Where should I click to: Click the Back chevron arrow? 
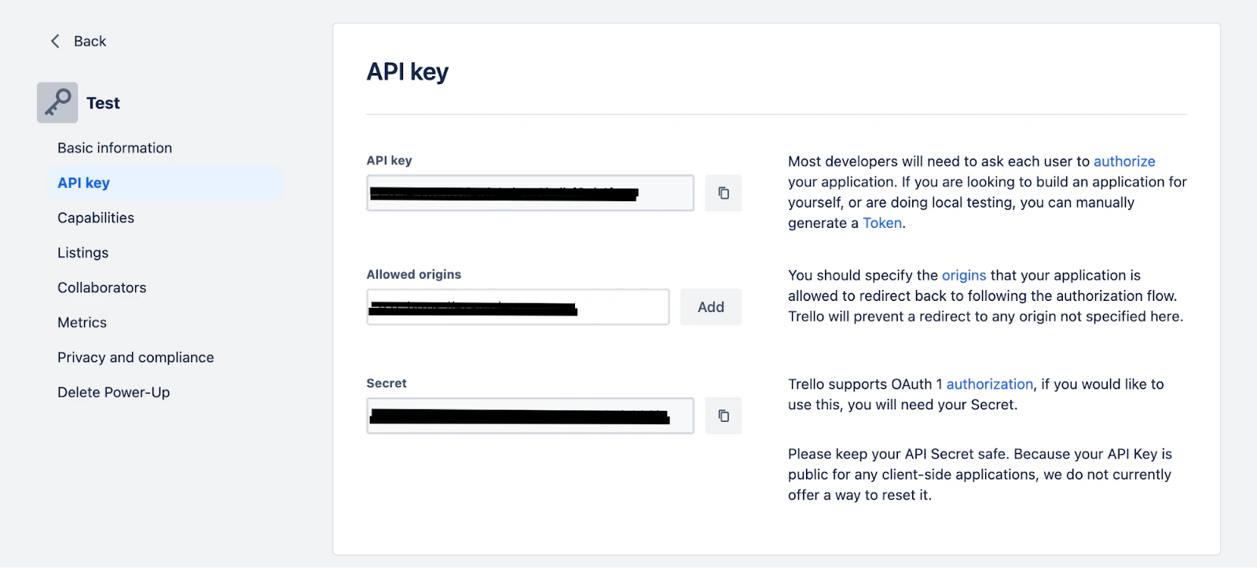55,41
